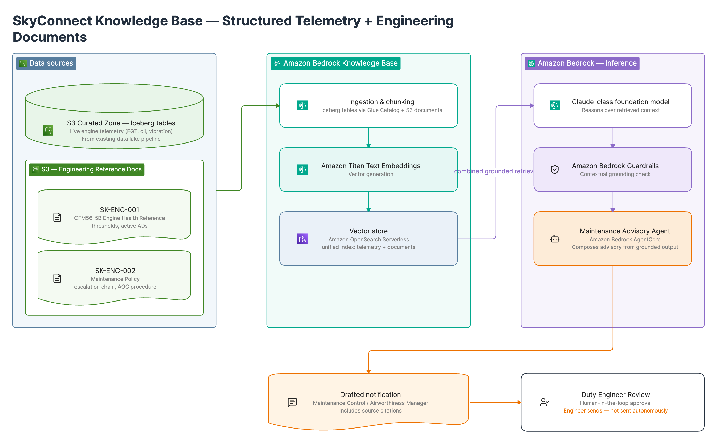Click "Contextual grounding check" text

click(615, 174)
